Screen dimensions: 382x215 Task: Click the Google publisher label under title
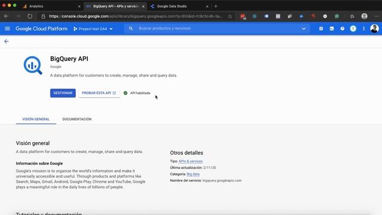(56, 67)
